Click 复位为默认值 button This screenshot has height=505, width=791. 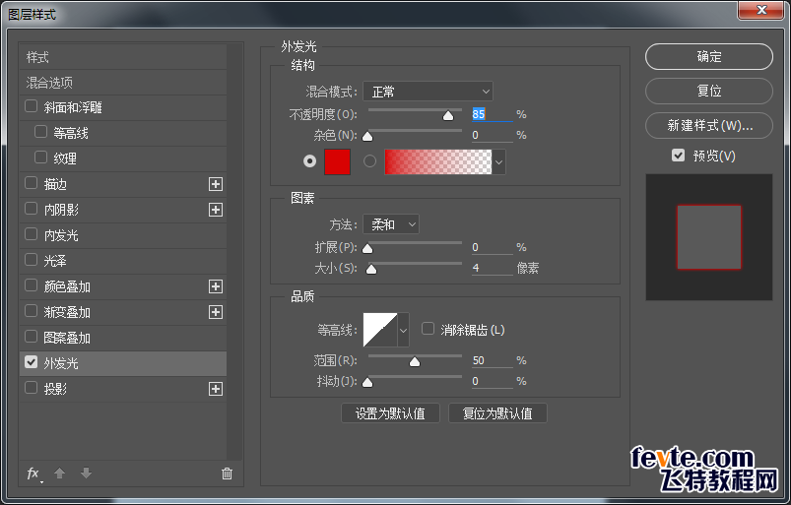point(497,413)
